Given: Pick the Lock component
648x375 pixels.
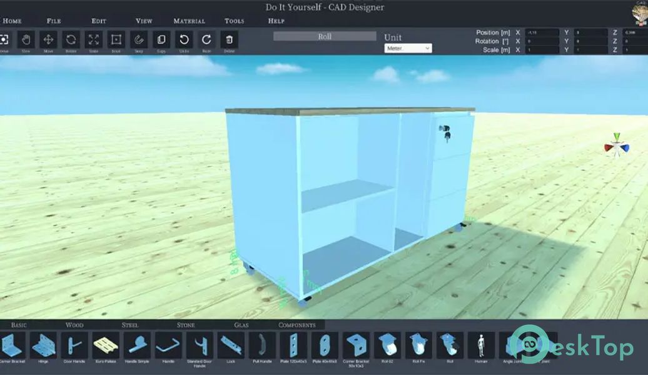Looking at the screenshot, I should [x=231, y=345].
